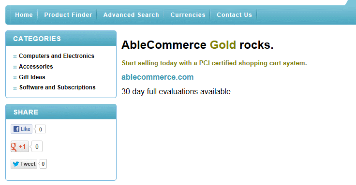Click the Twitter Tweet bird button
Screen dimensions: 356x185
pos(24,164)
